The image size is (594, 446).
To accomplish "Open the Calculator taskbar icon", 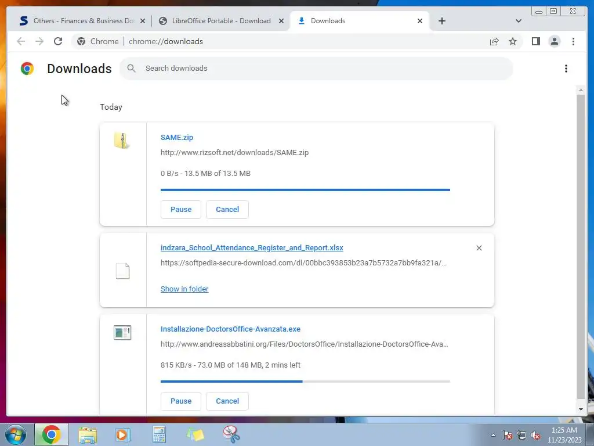I will [159, 434].
